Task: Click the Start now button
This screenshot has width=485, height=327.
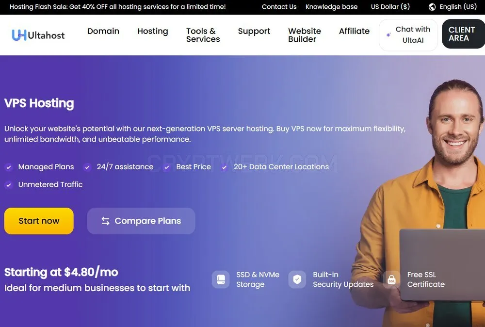Action: (x=39, y=221)
